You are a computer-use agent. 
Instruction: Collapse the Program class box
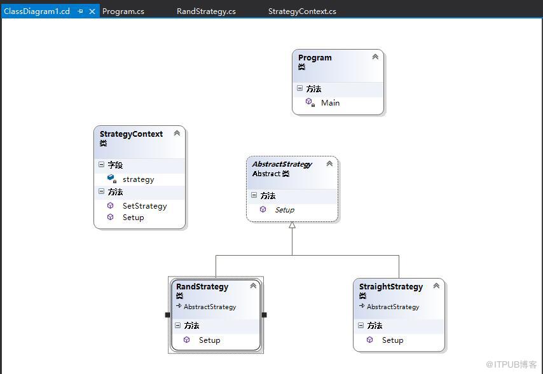[x=375, y=57]
